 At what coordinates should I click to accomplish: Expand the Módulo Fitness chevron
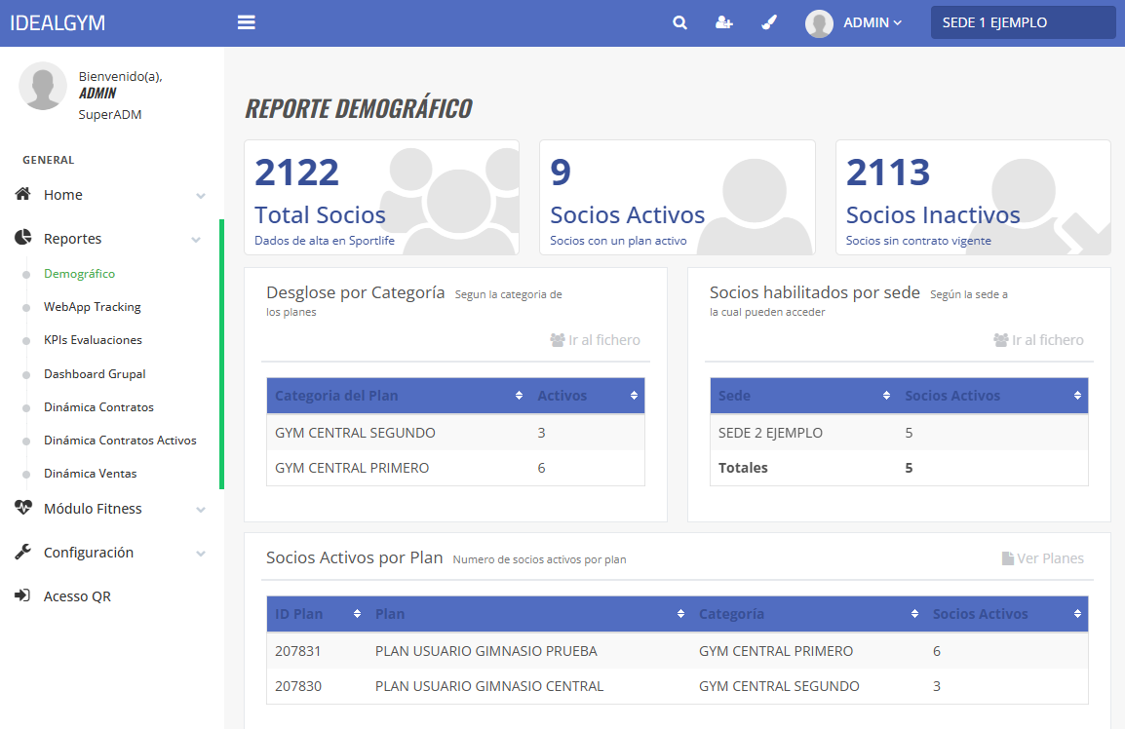201,510
